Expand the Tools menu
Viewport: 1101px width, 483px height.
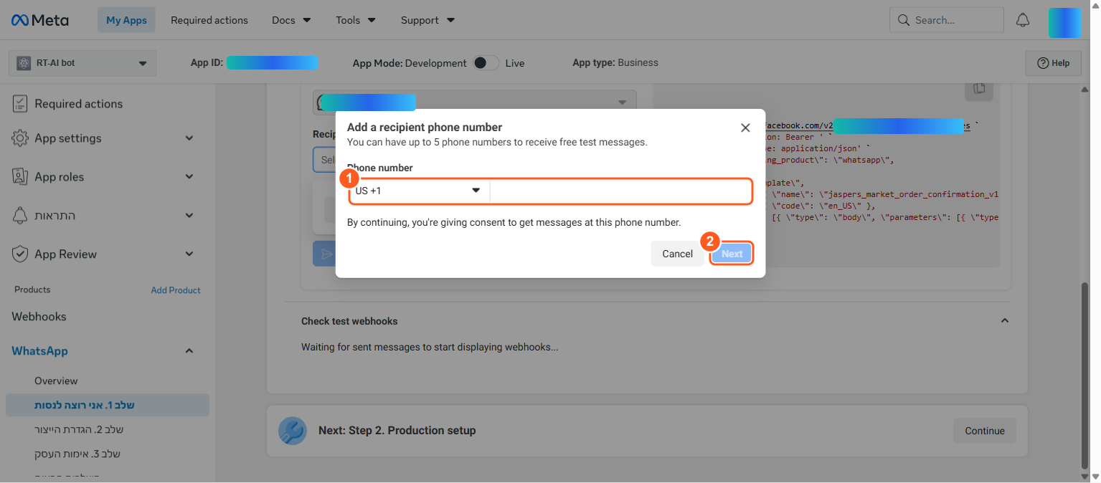(356, 20)
